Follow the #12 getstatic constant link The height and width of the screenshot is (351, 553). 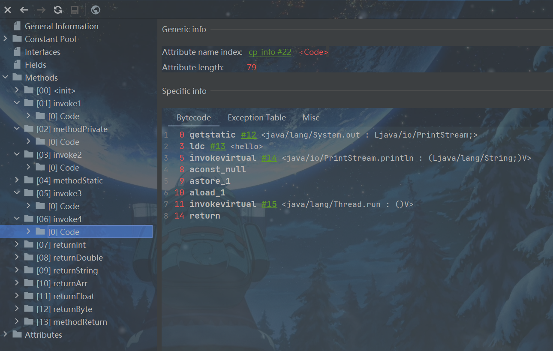(x=248, y=135)
